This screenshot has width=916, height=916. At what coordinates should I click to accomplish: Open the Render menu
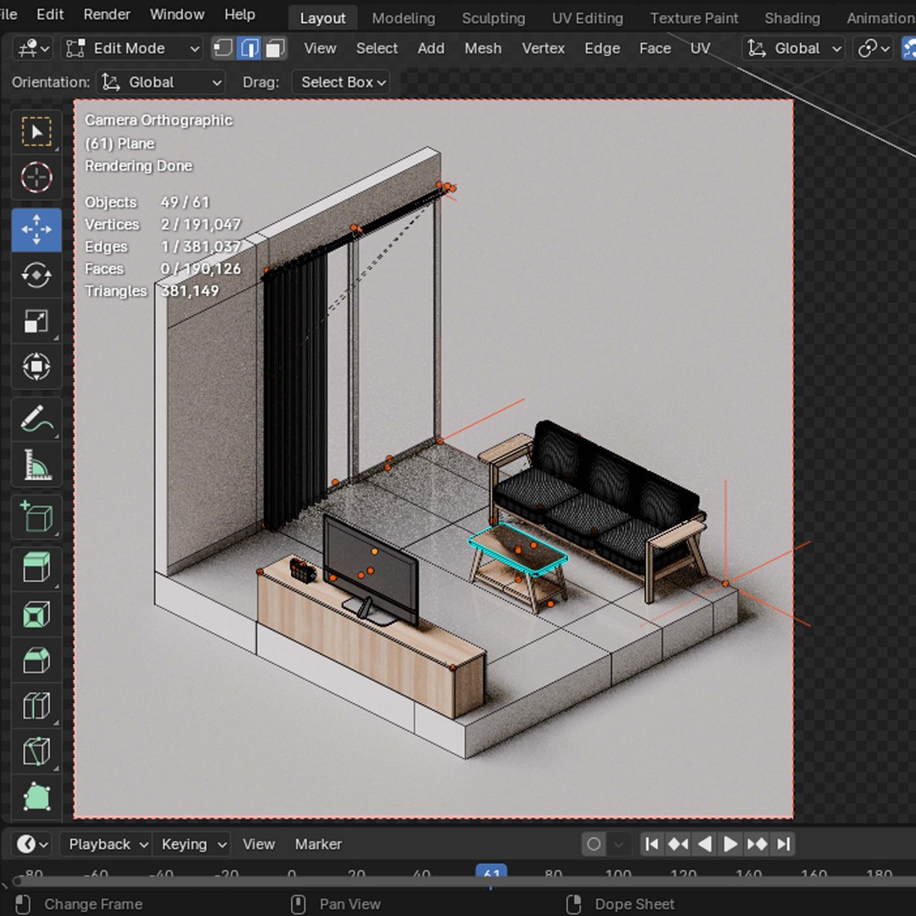(106, 14)
